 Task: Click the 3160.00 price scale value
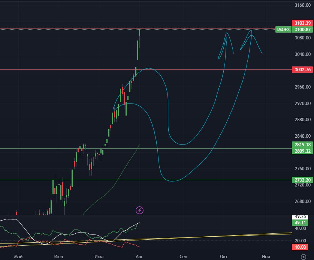tap(302, 5)
